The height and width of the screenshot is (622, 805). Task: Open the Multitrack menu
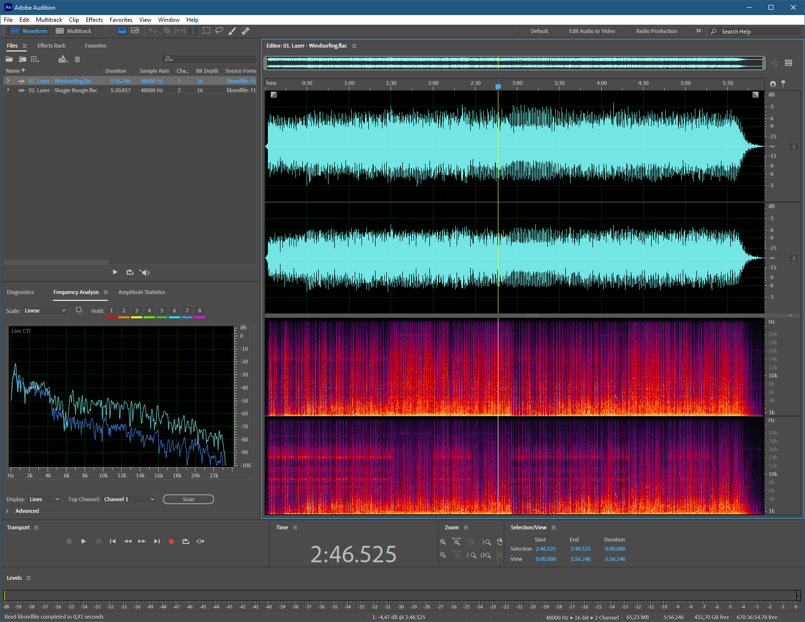[49, 20]
